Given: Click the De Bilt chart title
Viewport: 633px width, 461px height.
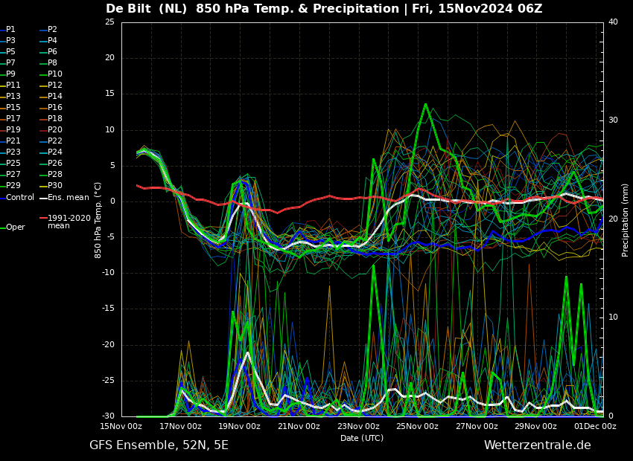Looking at the screenshot, I should pos(324,9).
